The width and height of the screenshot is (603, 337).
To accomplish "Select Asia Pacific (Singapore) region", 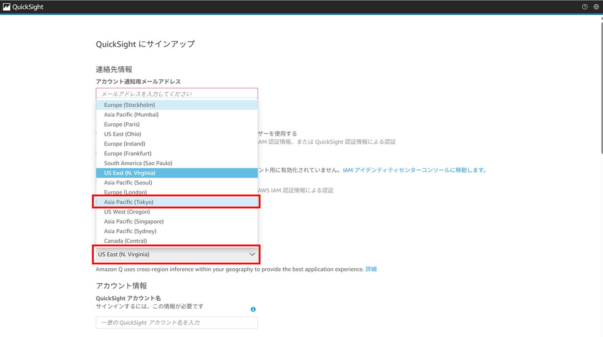I will (177, 222).
